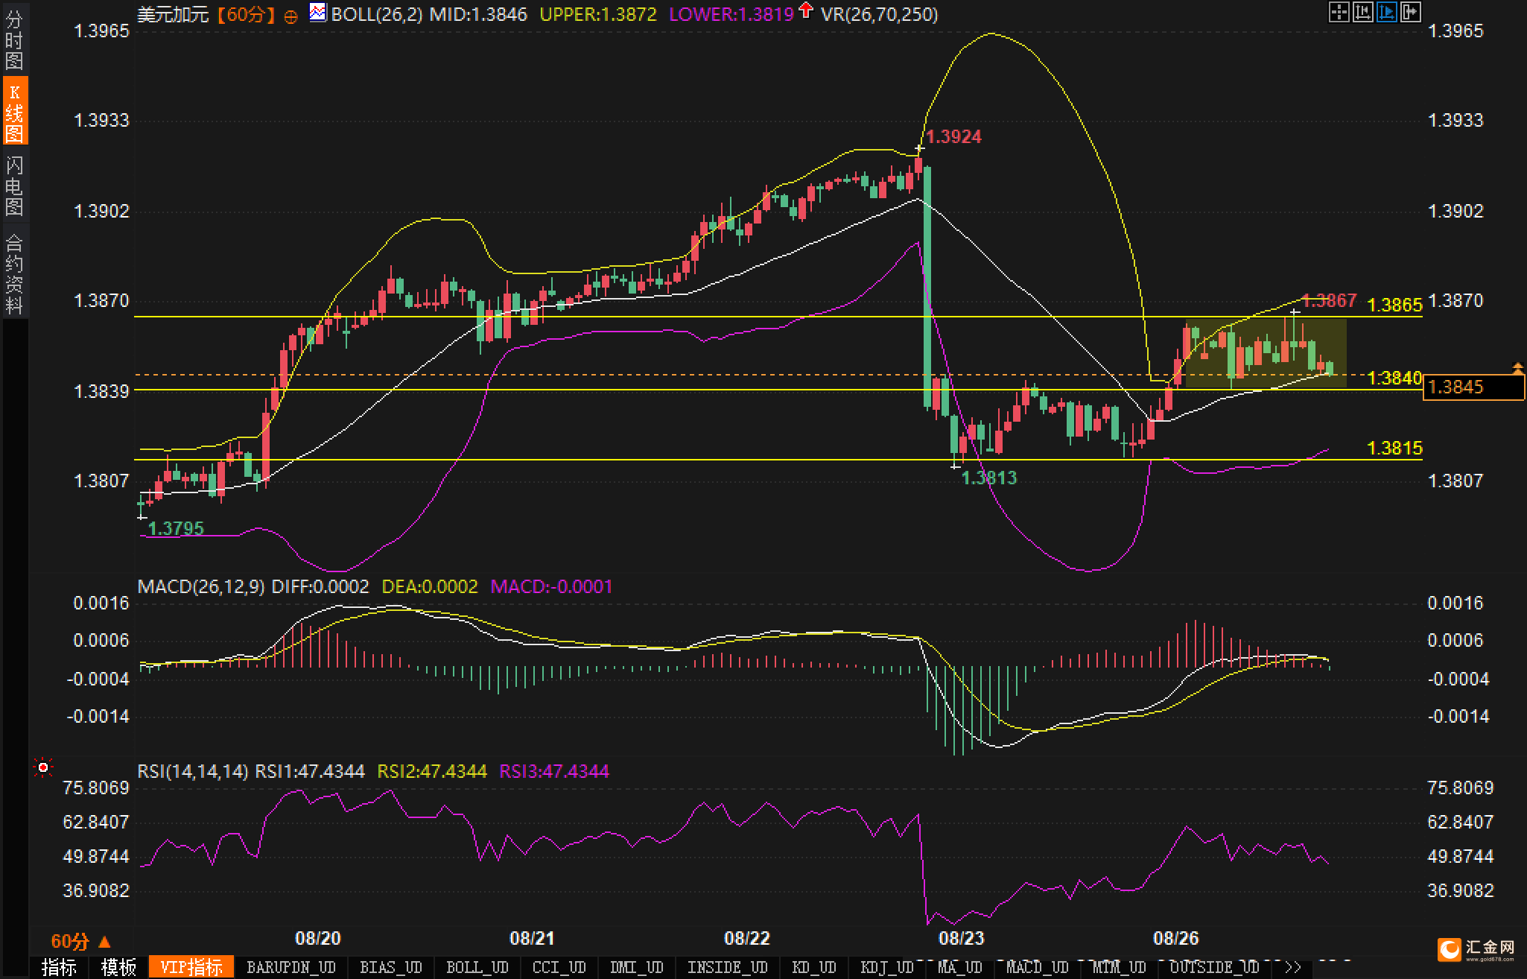
Task: Click the small orange up arrow above 1.3845
Action: click(x=1518, y=367)
